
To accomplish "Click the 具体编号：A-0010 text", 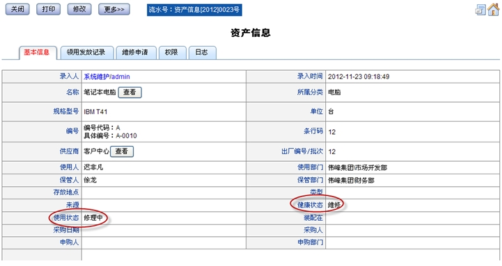I will tap(110, 135).
